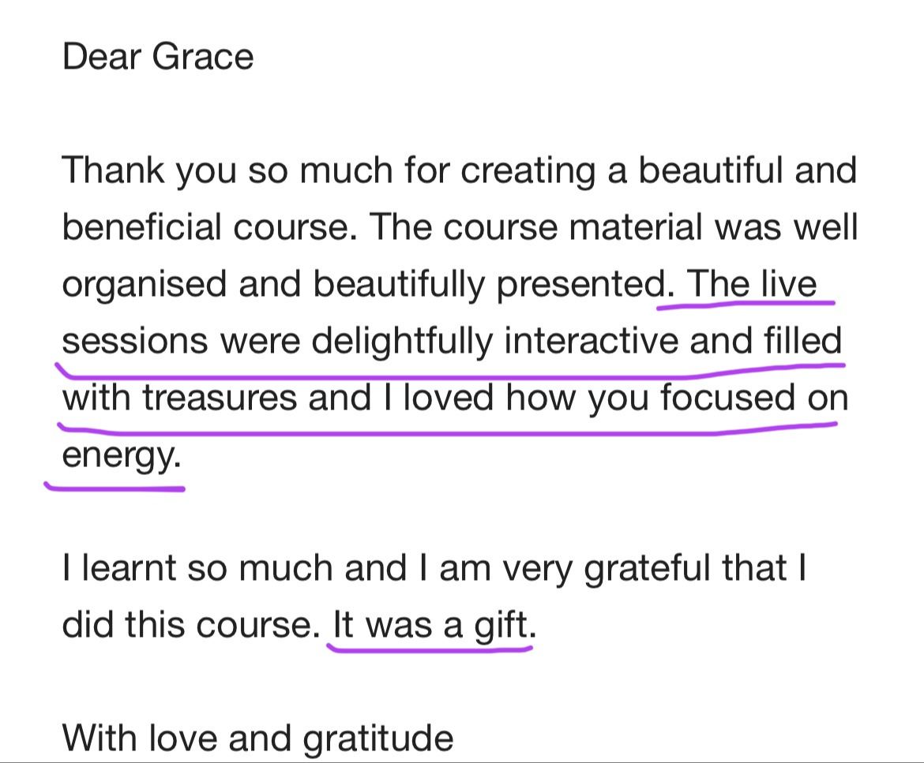The height and width of the screenshot is (763, 924).
Task: Click the word "gratitude" in the closing line
Action: 378,739
